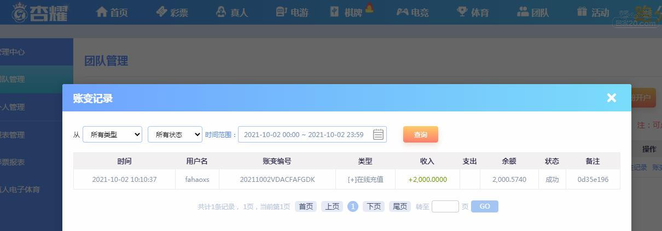
Task: Click the page number jump input box
Action: point(445,206)
